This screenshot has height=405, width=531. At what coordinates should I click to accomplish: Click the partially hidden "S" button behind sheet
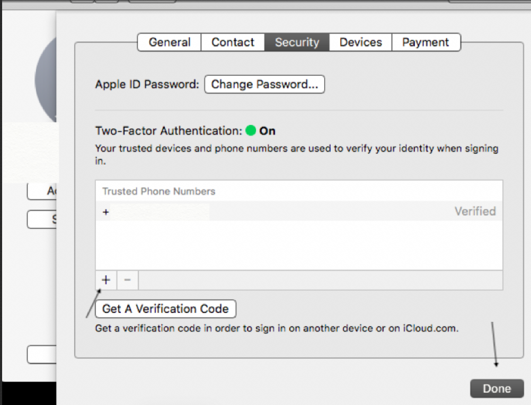42,219
